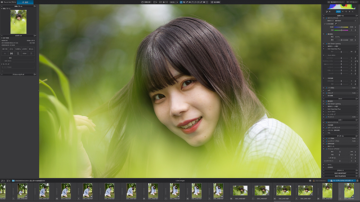Toggle the eye preview icon in toolbar
The image size is (360, 202).
point(204,2)
